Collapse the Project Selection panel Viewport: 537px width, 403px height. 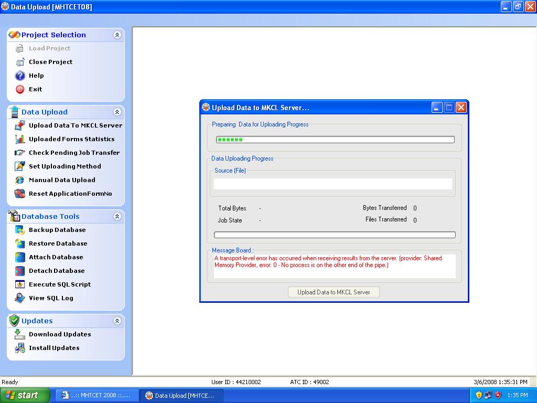pos(117,35)
